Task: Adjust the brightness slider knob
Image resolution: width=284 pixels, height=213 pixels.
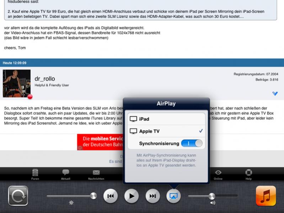Action: [93, 196]
